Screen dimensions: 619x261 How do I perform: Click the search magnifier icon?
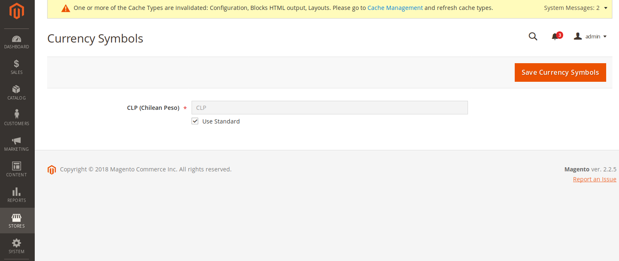pos(533,36)
